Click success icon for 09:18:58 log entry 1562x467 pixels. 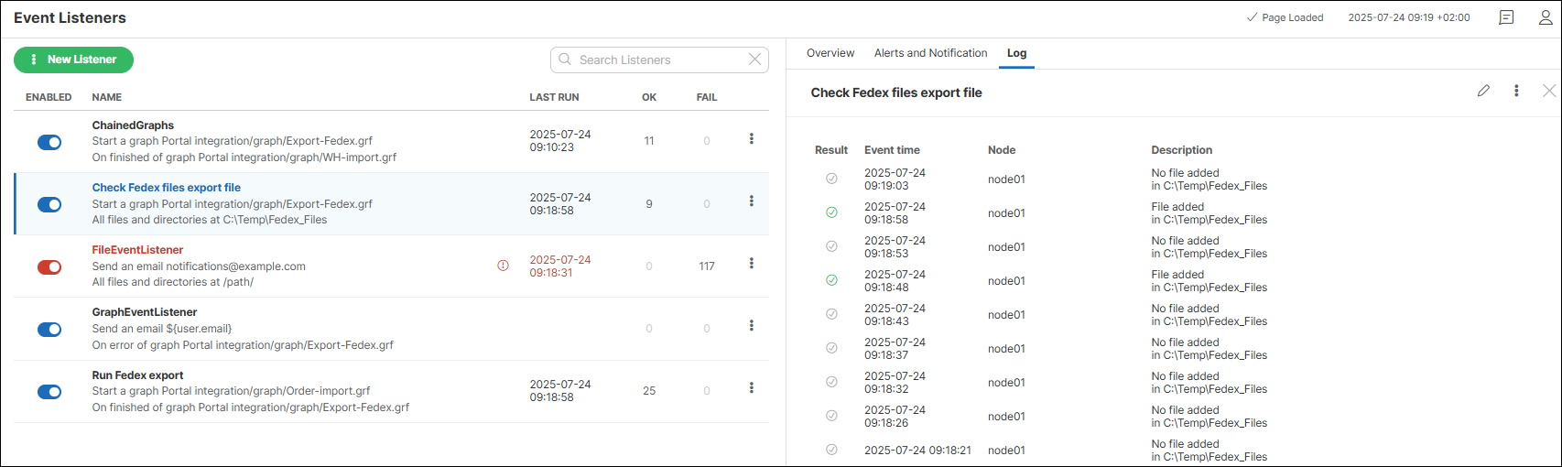[x=831, y=212]
